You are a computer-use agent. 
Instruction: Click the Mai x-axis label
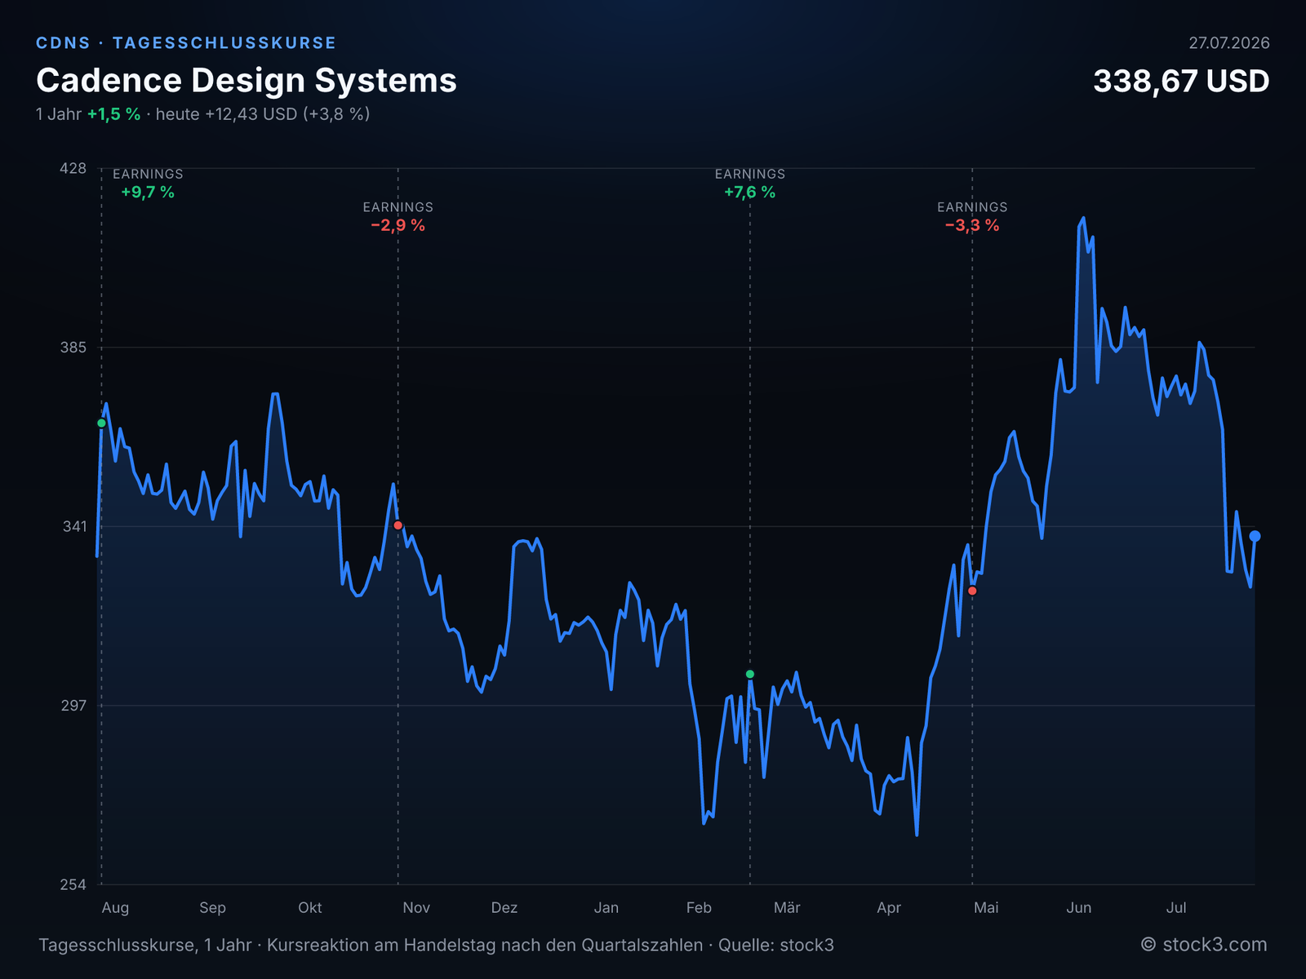click(x=986, y=908)
